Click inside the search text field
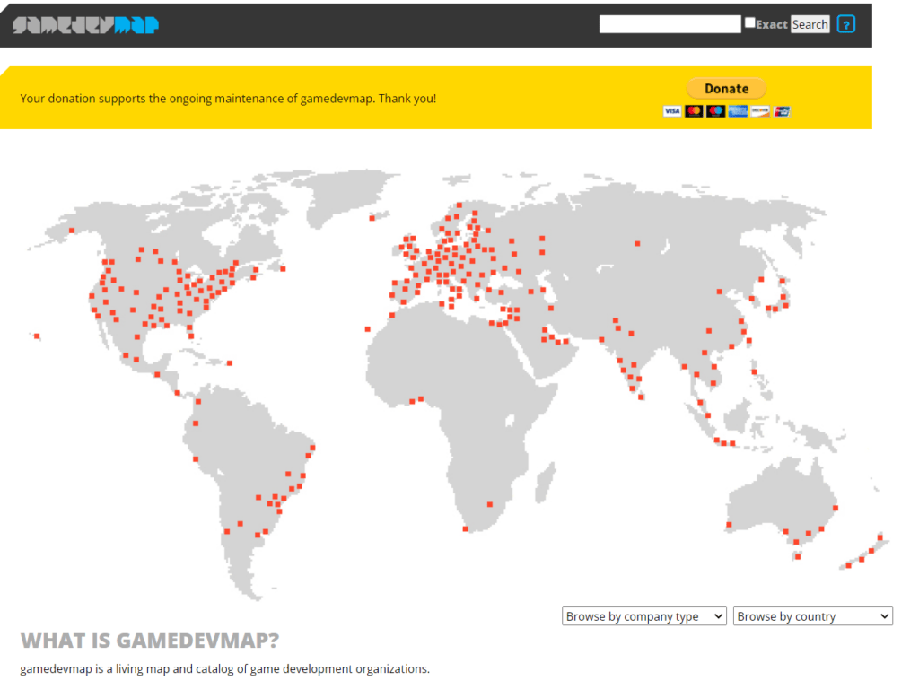The height and width of the screenshot is (689, 919). [x=669, y=23]
